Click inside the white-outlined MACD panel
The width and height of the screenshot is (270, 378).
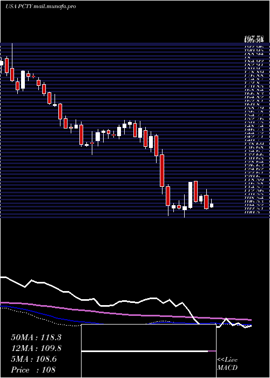[x=148, y=351]
